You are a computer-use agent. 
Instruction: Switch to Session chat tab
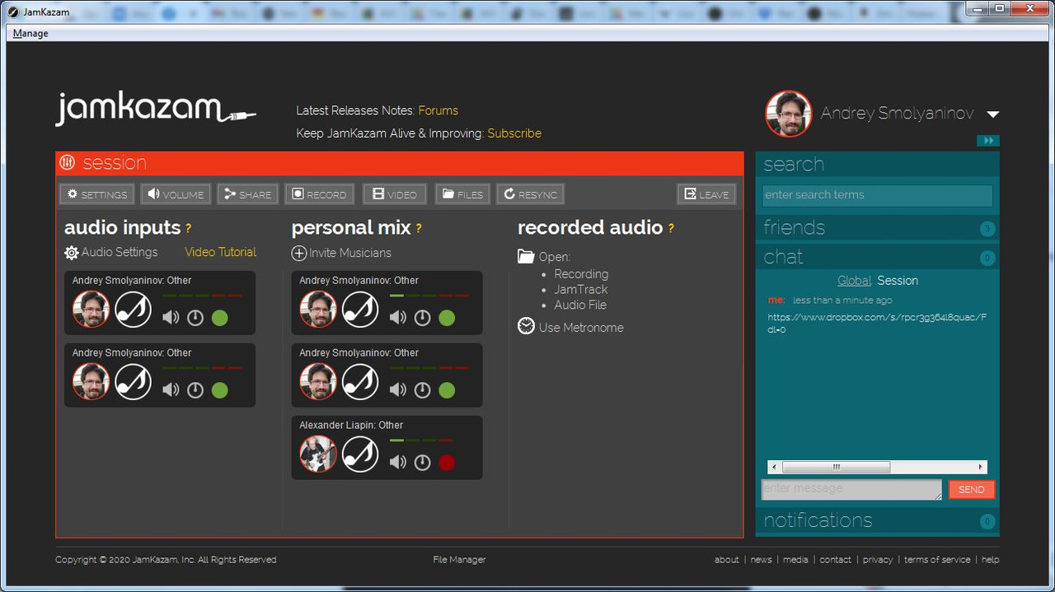(898, 281)
